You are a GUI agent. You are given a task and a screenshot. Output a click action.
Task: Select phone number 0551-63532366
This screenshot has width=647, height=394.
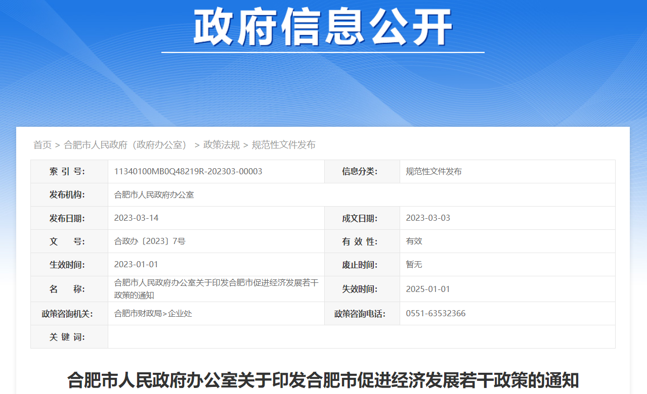(436, 314)
